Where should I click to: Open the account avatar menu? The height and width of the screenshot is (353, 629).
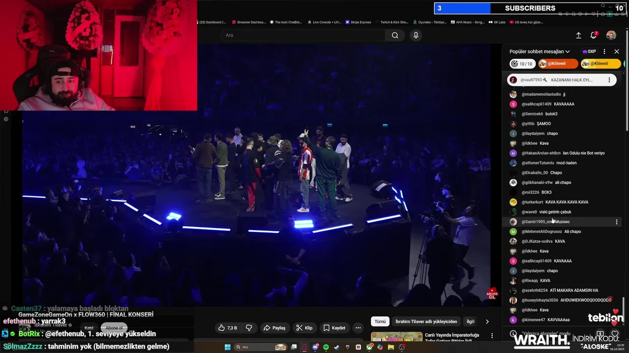pyautogui.click(x=611, y=35)
